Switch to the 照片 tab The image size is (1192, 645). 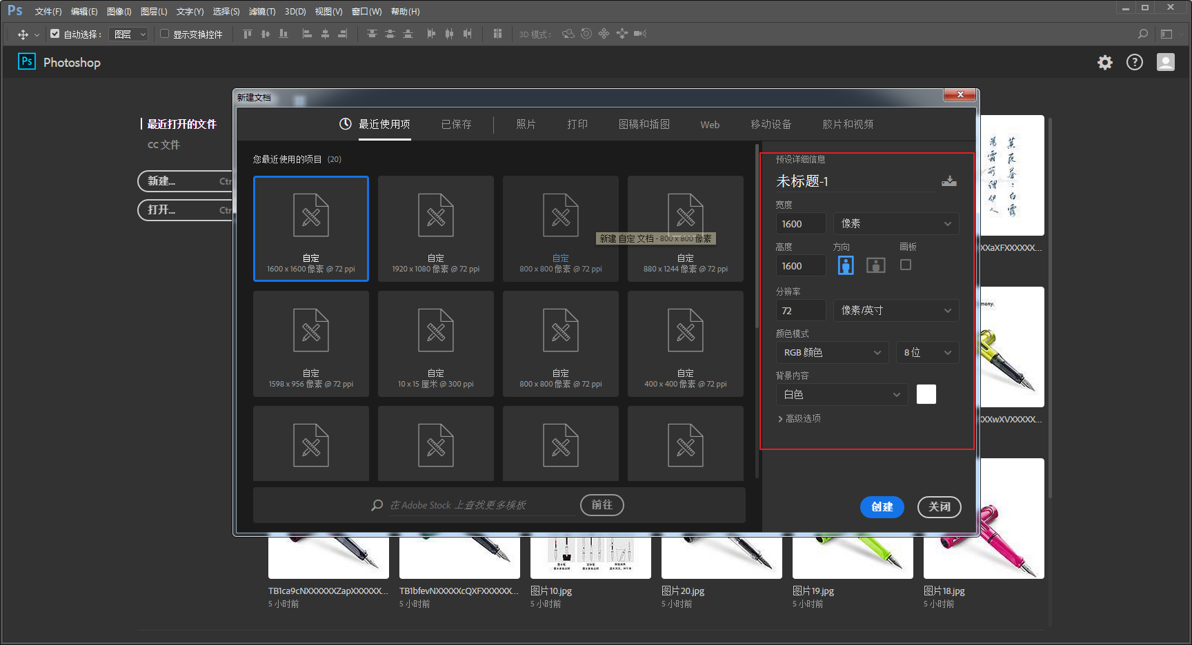(526, 125)
